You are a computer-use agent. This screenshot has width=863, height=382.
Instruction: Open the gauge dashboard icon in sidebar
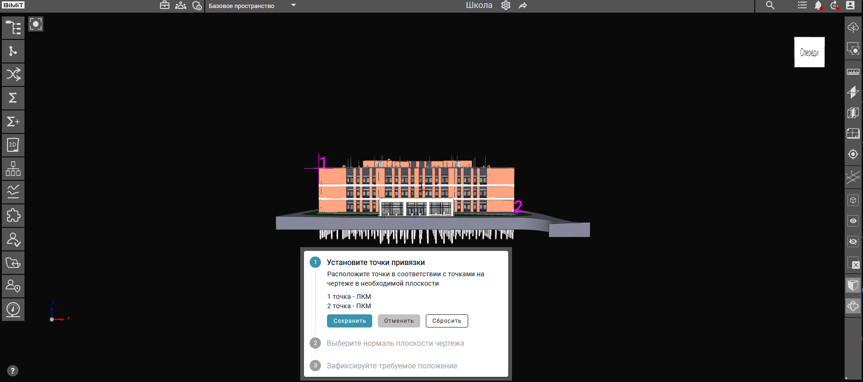(x=13, y=310)
